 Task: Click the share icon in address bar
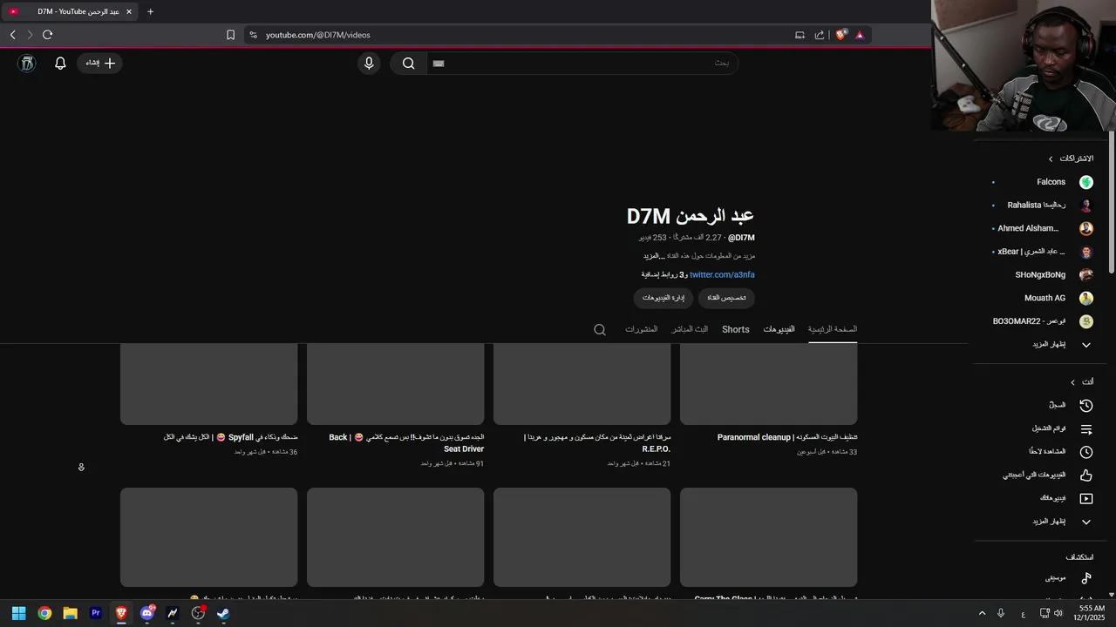[x=820, y=35]
